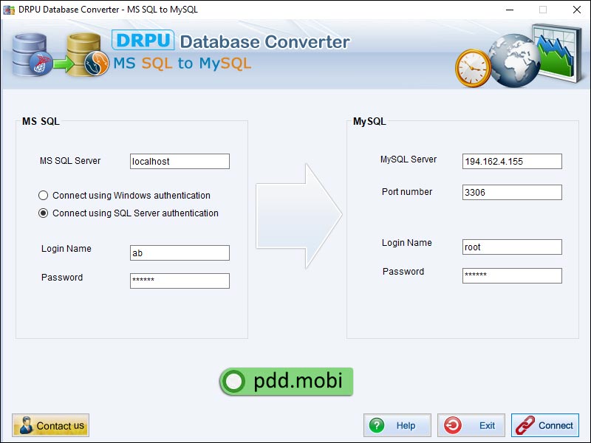Click the red Exit icon
The width and height of the screenshot is (591, 443).
(x=453, y=425)
